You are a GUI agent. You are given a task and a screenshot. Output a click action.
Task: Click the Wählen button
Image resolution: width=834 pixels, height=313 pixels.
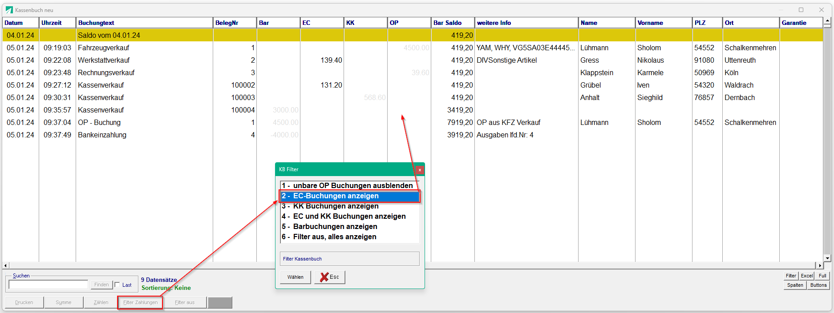296,277
